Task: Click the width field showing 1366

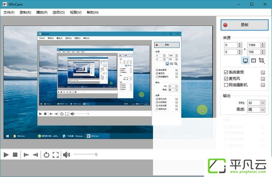Action: coord(254,45)
